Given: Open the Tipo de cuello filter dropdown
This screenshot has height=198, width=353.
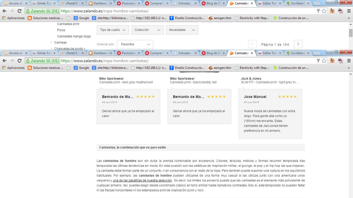Looking at the screenshot, I should (113, 30).
